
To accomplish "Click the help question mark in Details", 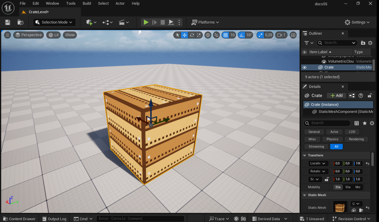I will 361,96.
